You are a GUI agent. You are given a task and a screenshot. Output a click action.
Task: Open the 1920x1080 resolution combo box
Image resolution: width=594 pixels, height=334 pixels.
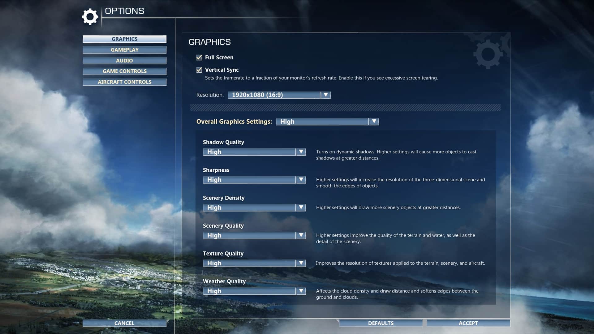pos(274,95)
